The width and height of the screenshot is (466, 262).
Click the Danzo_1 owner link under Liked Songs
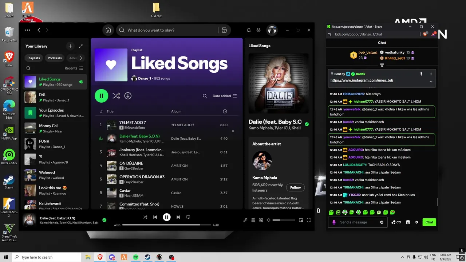[x=144, y=79]
